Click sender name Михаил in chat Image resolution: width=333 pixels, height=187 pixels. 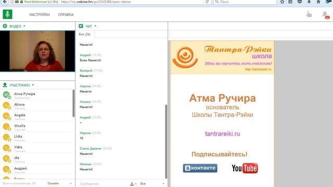coord(85,102)
